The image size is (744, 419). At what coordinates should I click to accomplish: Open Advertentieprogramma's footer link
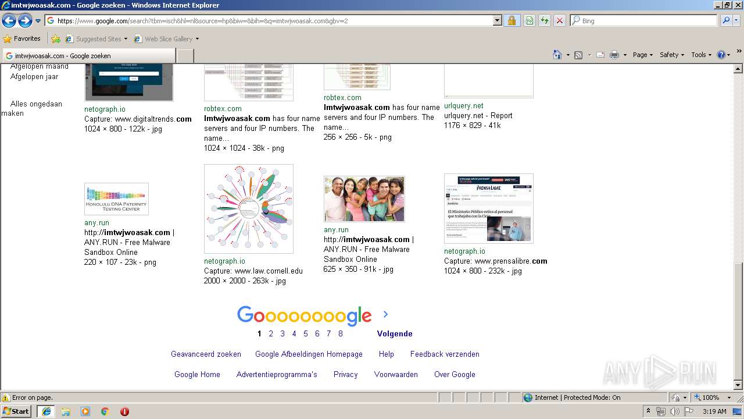277,374
